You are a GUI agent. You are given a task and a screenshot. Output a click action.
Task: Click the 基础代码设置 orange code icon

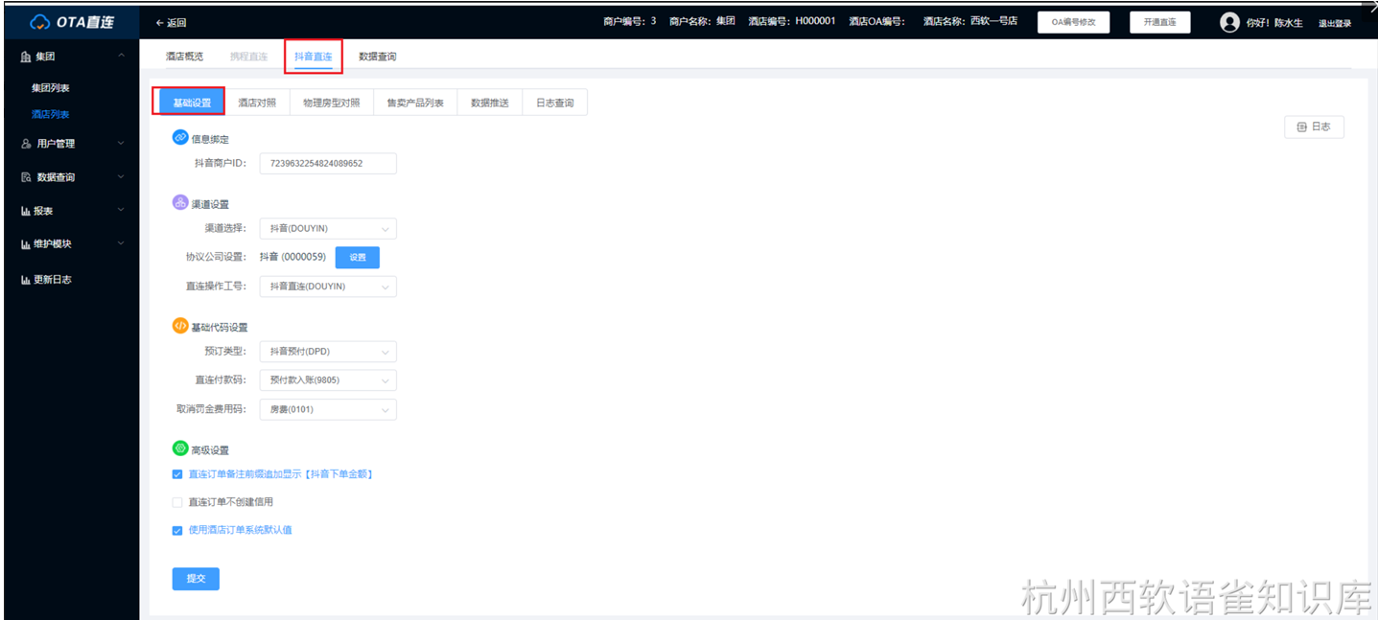pos(179,326)
